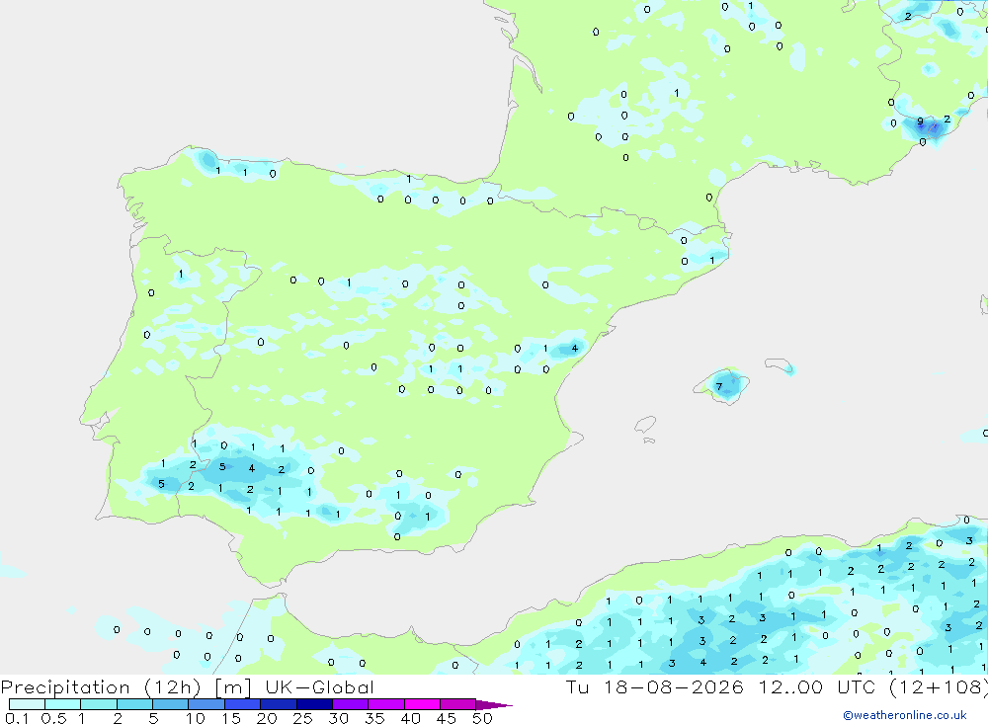Click the legend swatch between 20 and 25
Image resolution: width=988 pixels, height=724 pixels.
(x=278, y=704)
